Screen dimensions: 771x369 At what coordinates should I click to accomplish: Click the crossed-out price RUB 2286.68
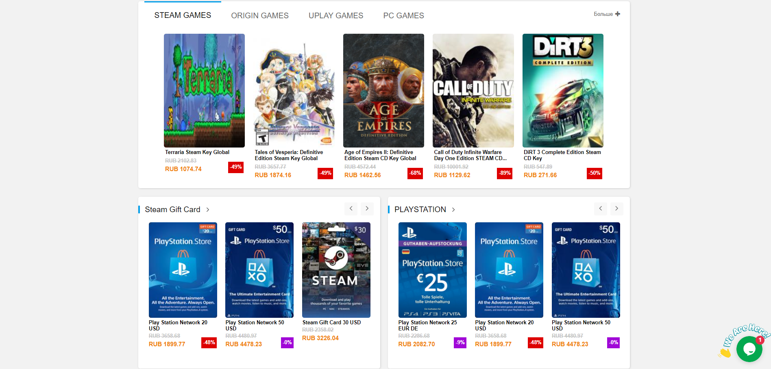point(414,336)
